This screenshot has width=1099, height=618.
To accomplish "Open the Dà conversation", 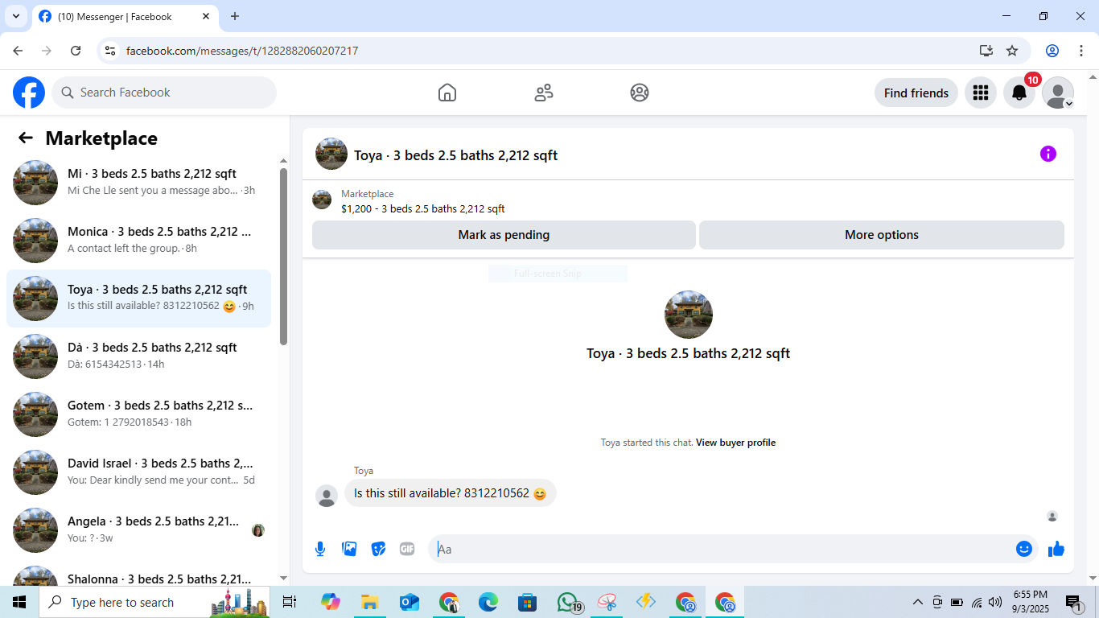I will 138,356.
